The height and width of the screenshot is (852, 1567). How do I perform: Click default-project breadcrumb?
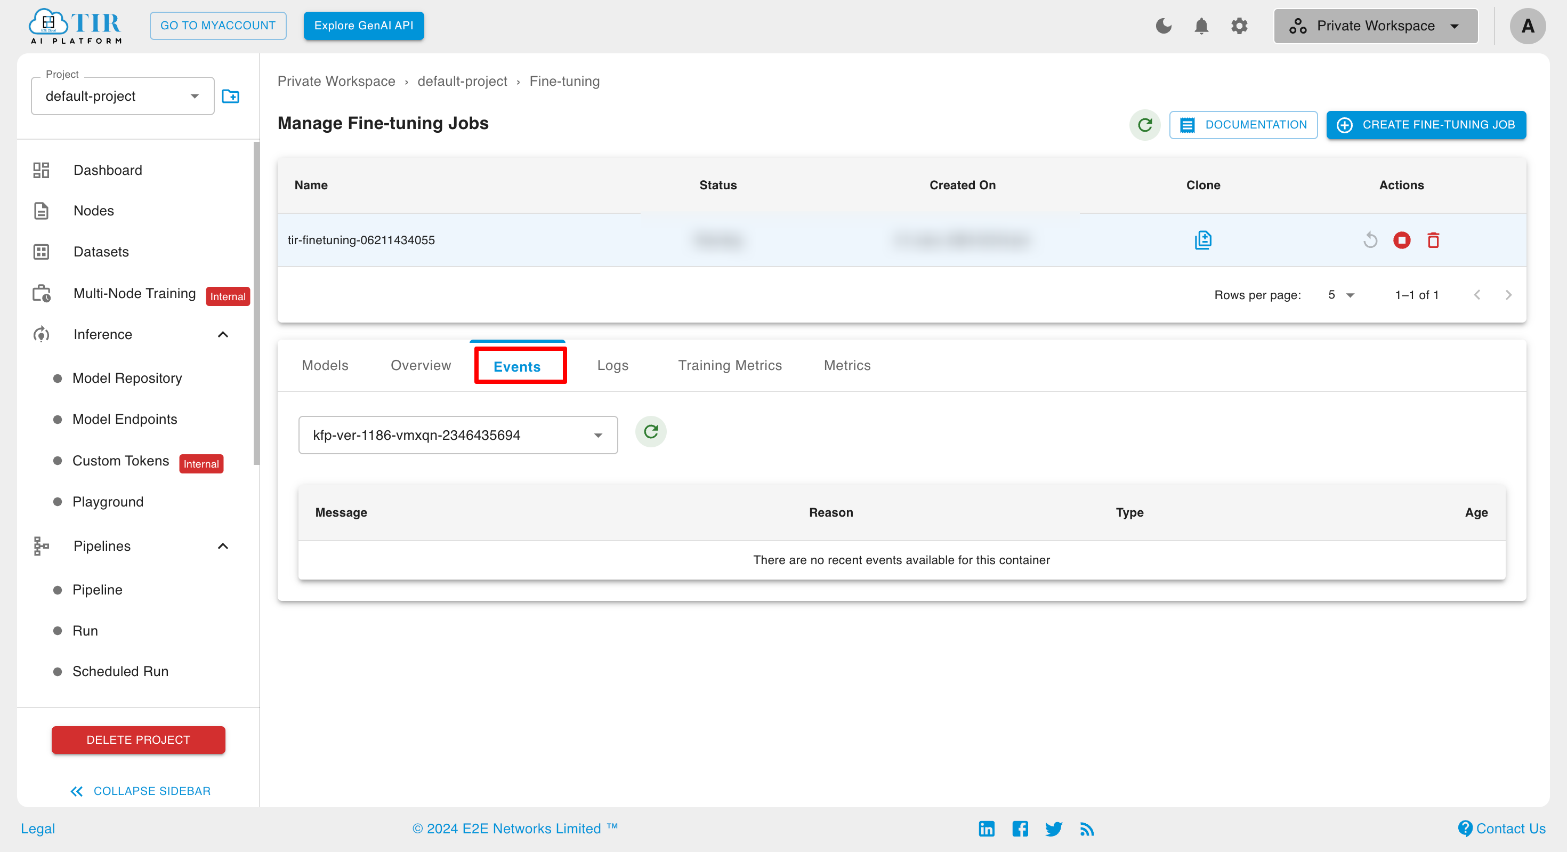pyautogui.click(x=462, y=81)
